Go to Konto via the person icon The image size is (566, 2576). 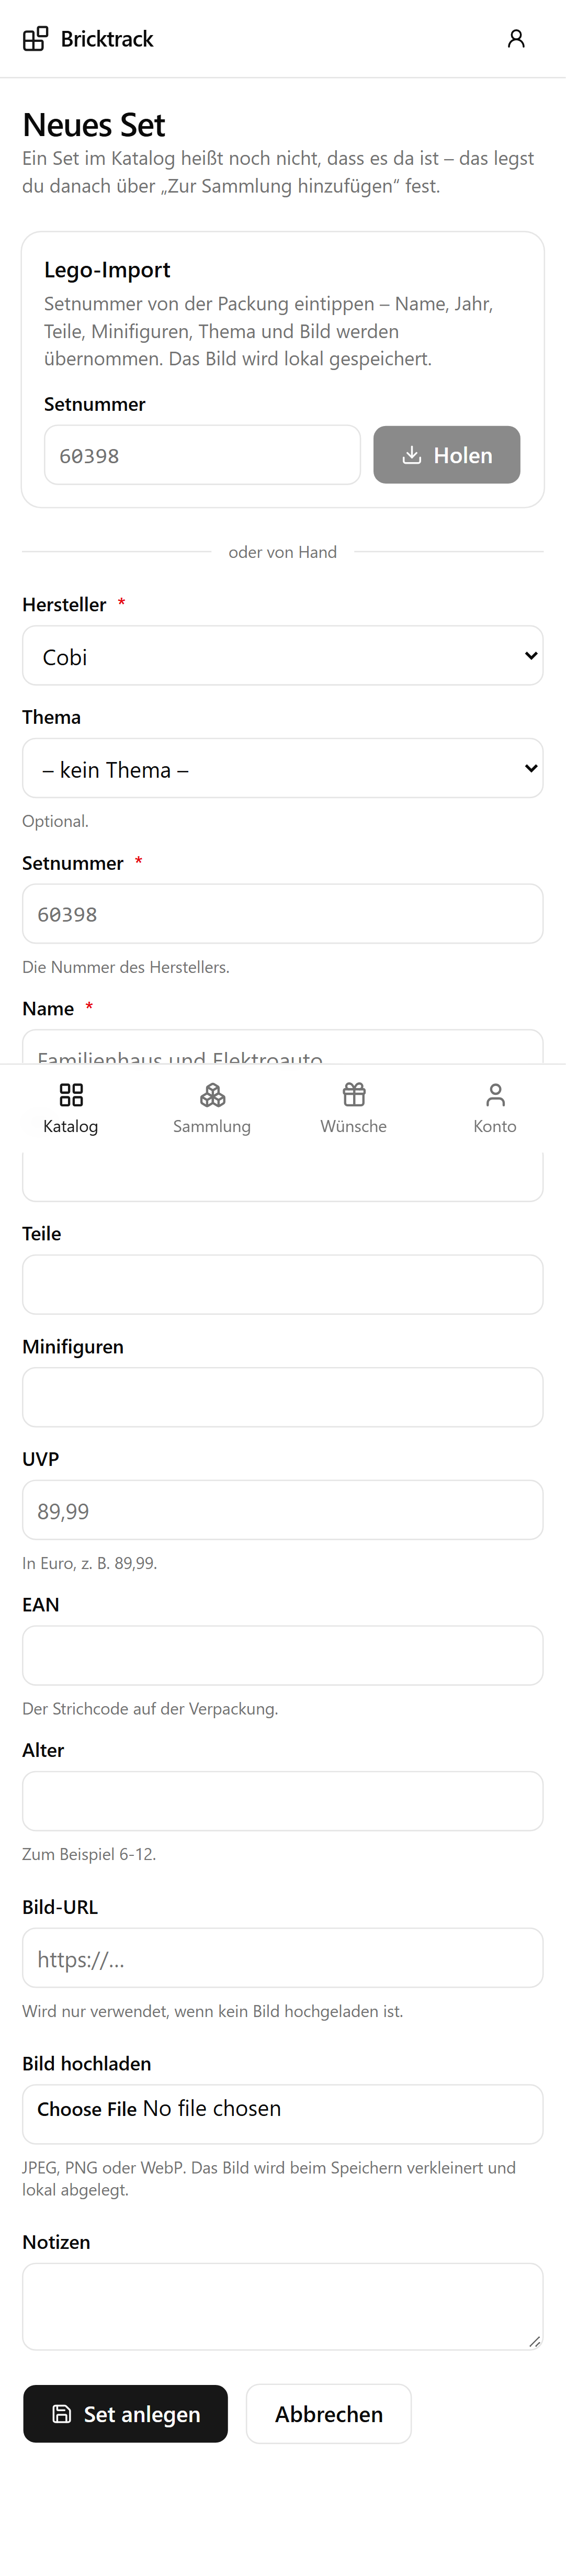(495, 1095)
